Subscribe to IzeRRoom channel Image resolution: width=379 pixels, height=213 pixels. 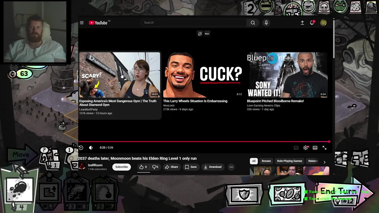121,167
